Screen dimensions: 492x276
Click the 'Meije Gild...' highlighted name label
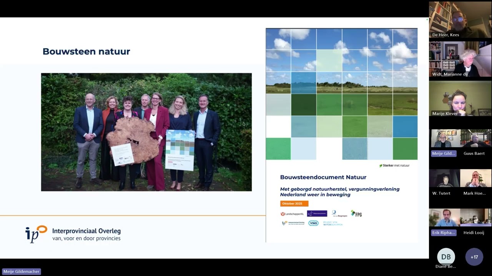pyautogui.click(x=444, y=153)
